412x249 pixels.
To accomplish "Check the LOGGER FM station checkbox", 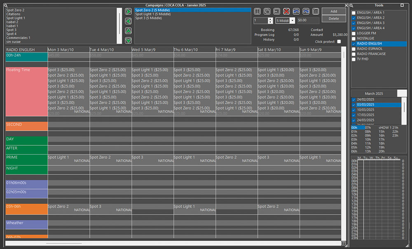I will (x=353, y=33).
